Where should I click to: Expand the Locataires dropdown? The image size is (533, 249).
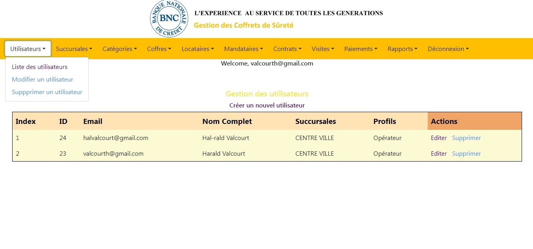tap(198, 49)
